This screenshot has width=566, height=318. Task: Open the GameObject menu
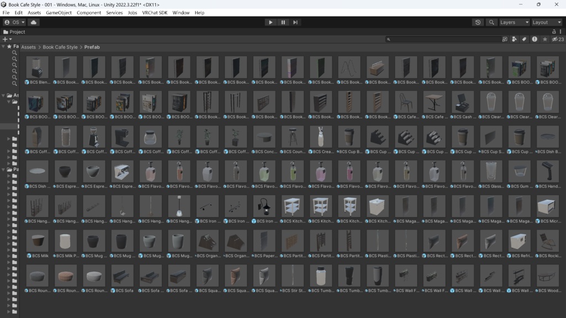tap(59, 13)
